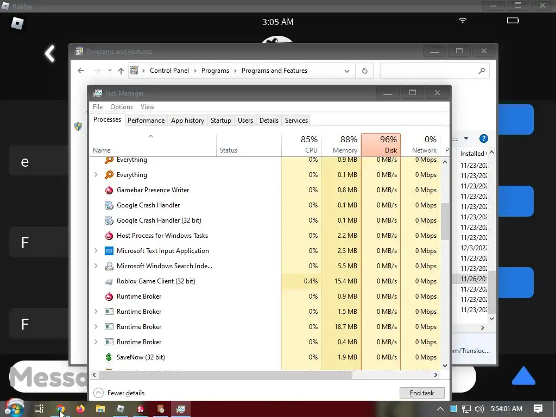Click the volume speaker tray icon
The height and width of the screenshot is (417, 556).
479,408
